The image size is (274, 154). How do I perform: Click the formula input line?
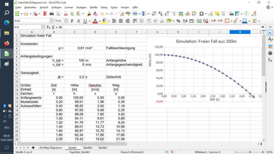click(162, 27)
